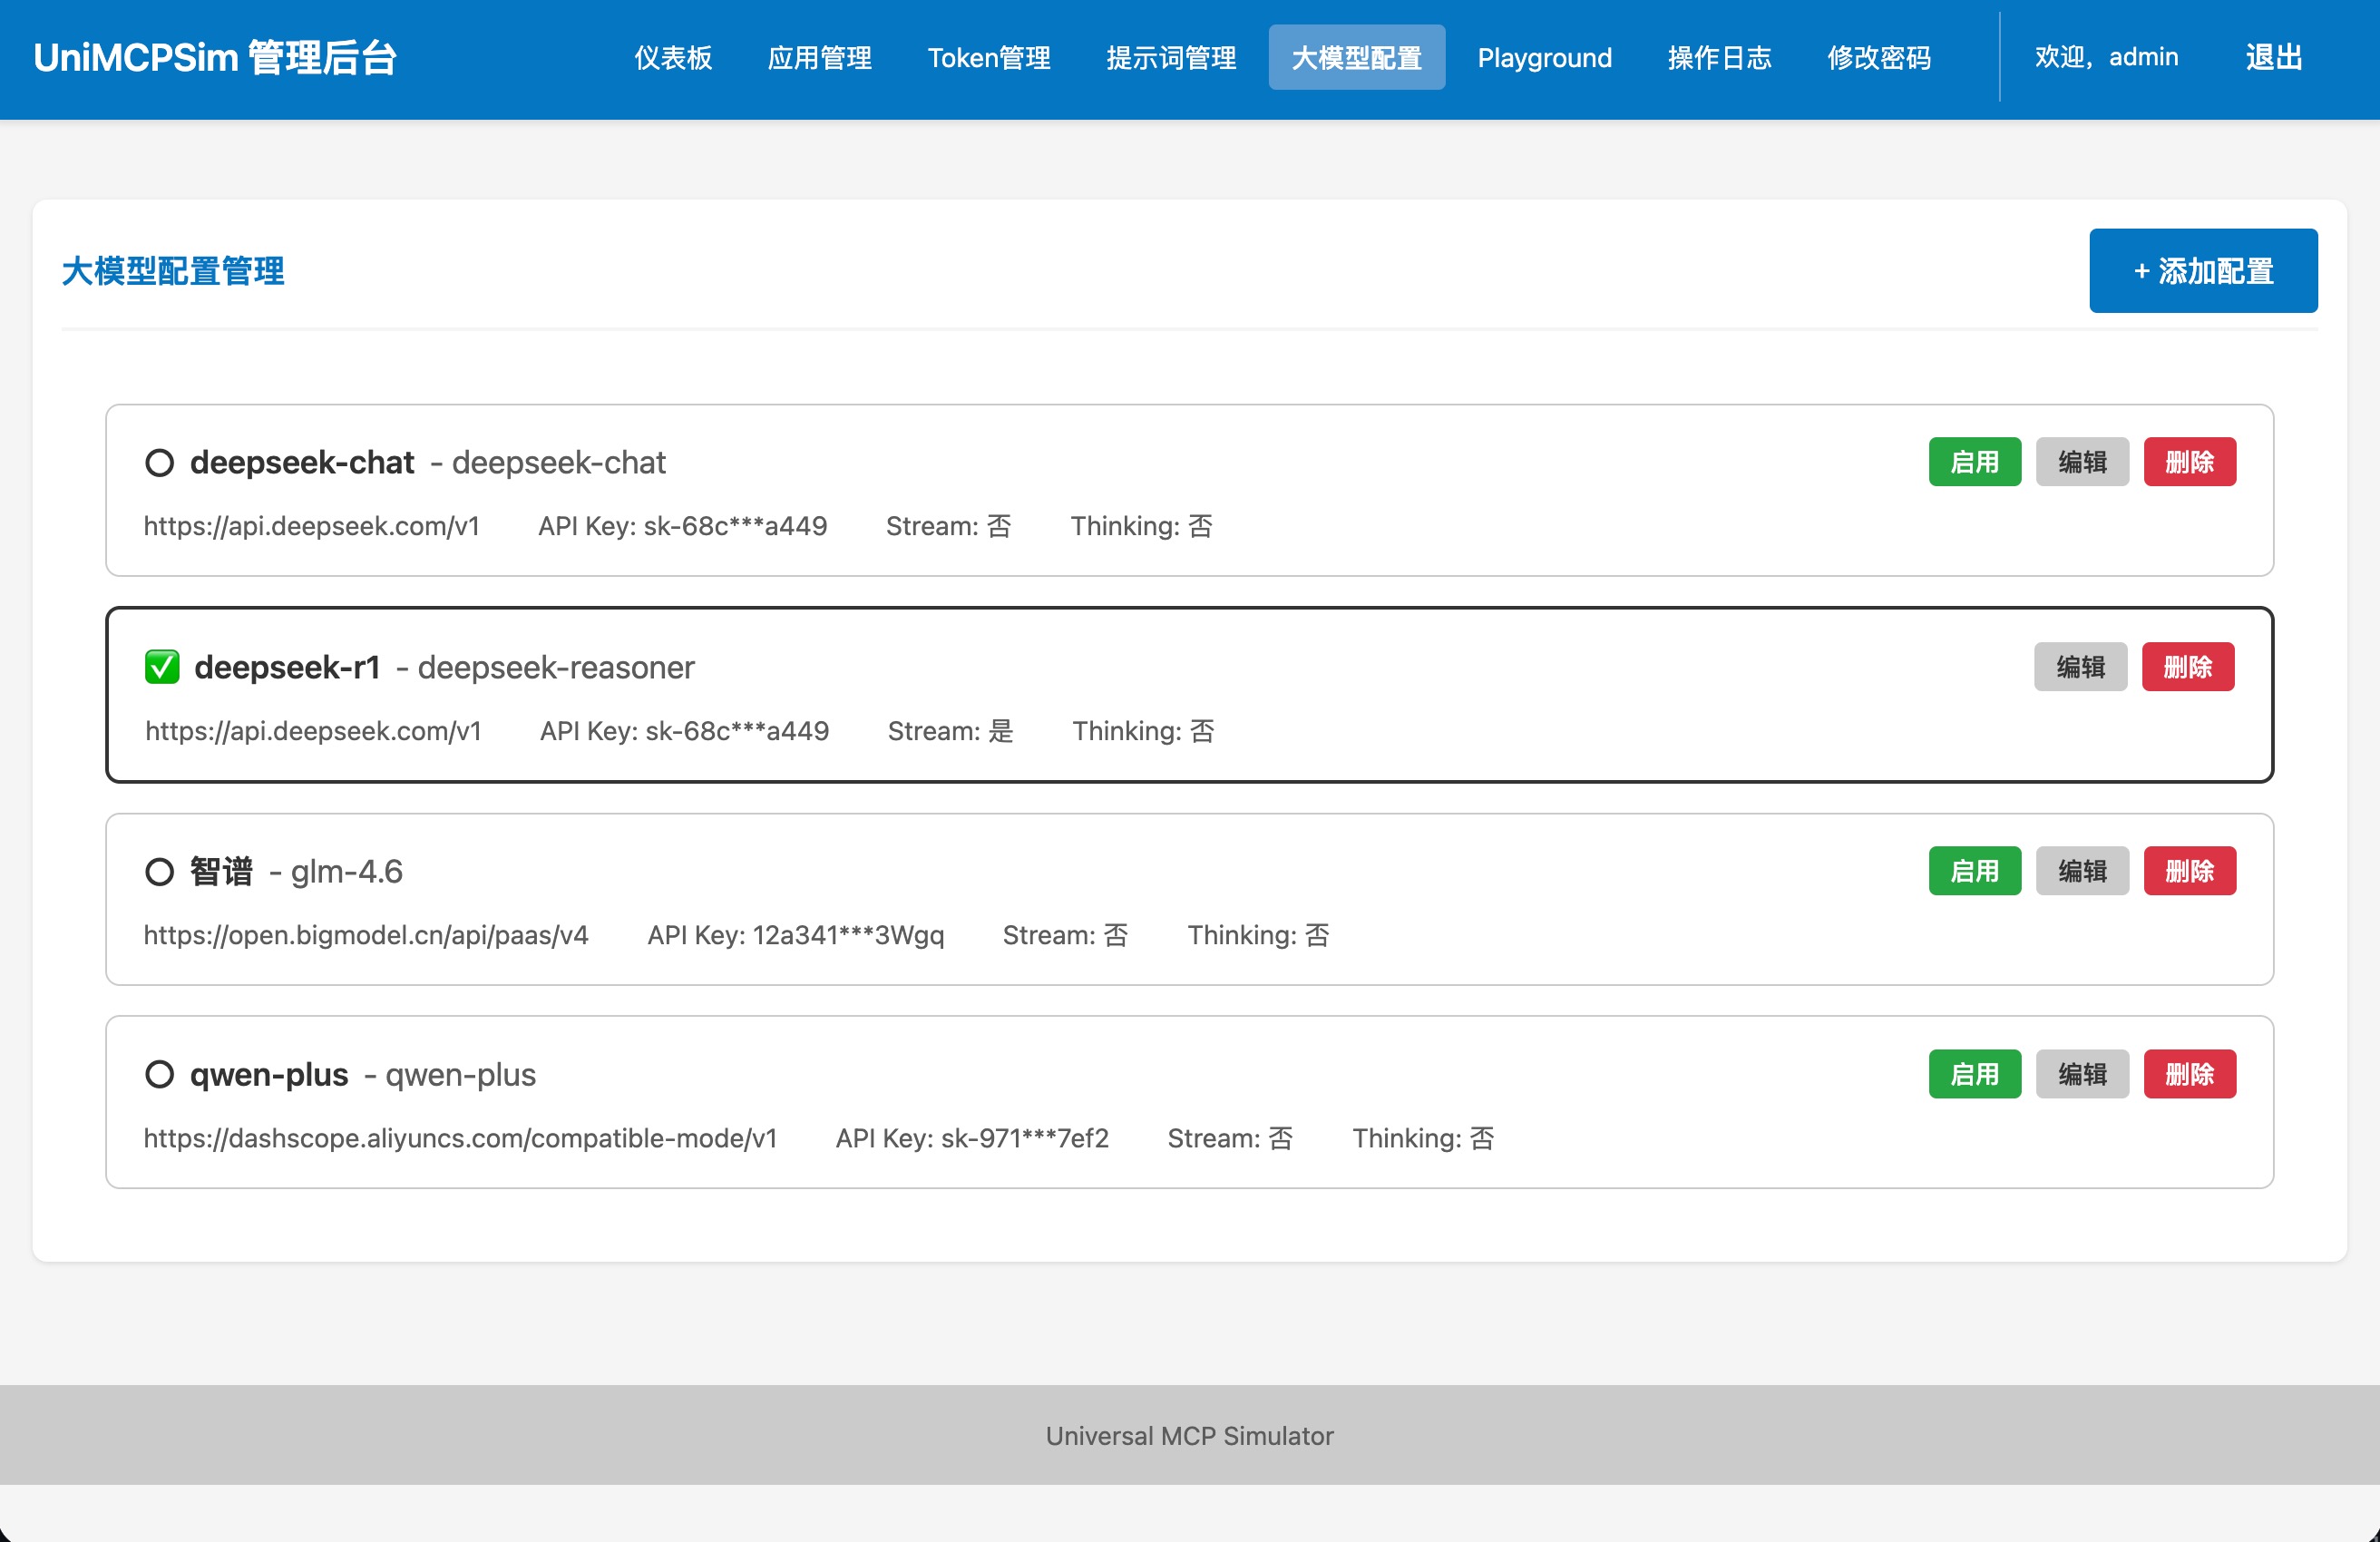Enable the qwen-plus configuration
2380x1542 pixels.
pos(1975,1074)
